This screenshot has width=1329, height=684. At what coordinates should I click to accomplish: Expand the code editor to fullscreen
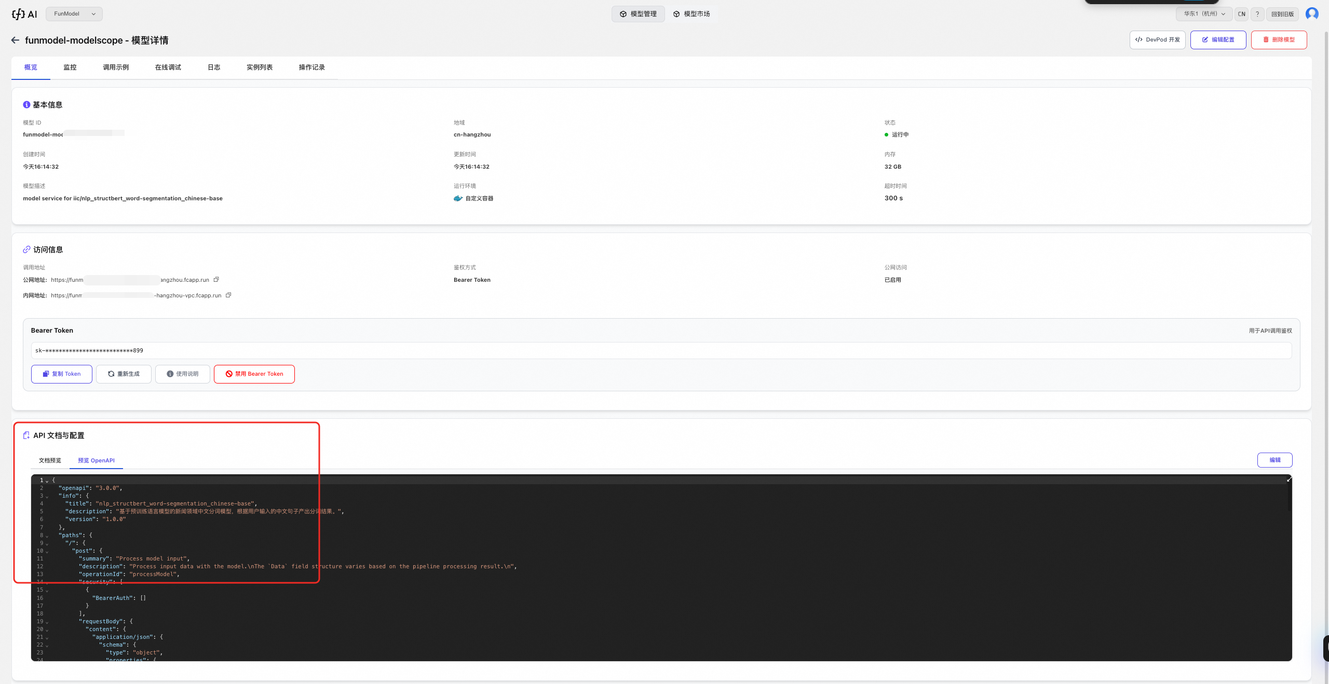[x=1289, y=480]
